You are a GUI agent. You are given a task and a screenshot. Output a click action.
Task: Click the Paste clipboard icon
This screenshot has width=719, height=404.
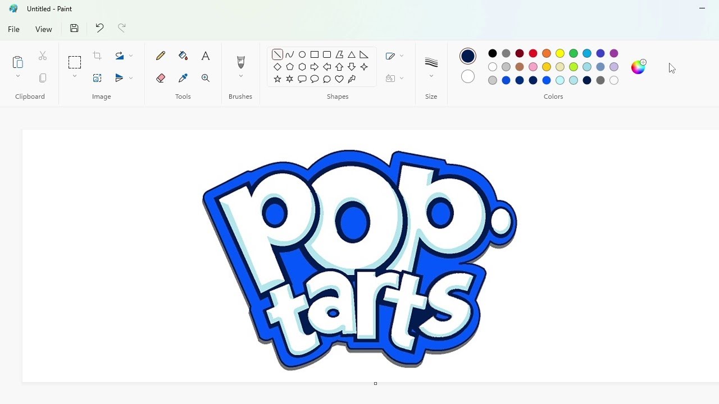pos(17,61)
